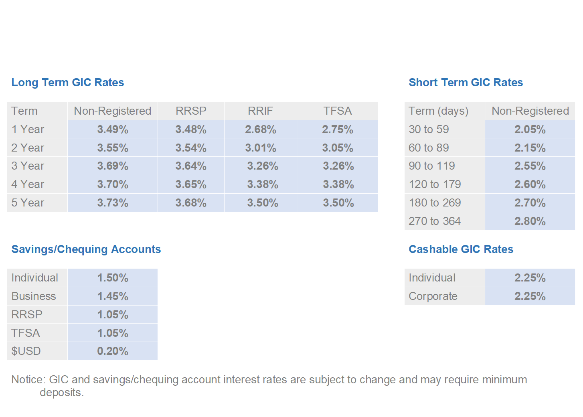
Task: Select the 2 Year RRIF rate 3.01%
Action: click(x=261, y=148)
